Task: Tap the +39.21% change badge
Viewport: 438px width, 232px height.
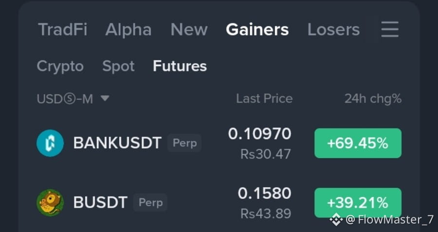Action: (358, 203)
